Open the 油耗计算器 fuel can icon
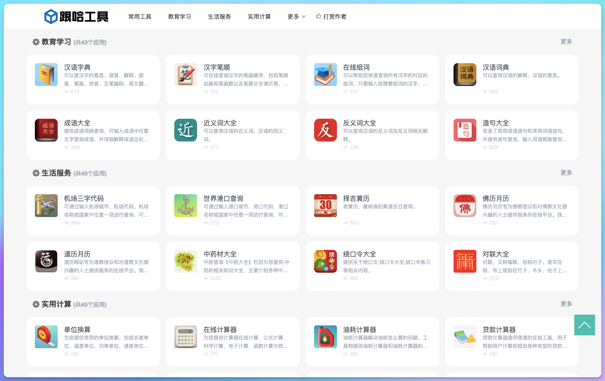 tap(325, 337)
